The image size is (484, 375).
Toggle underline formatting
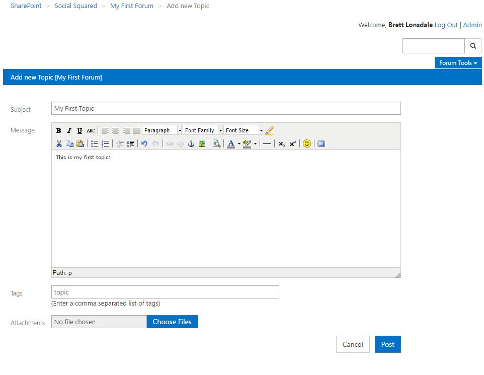coord(79,130)
